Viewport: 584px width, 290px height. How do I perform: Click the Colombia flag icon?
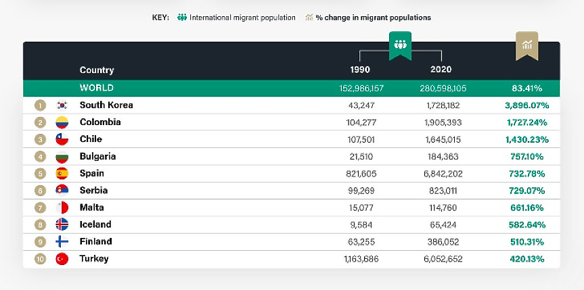pyautogui.click(x=62, y=122)
